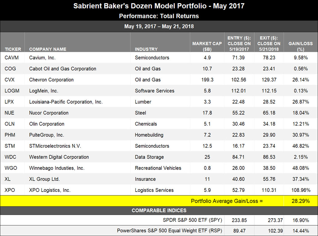Click the title 'Sabrient Baker's Dozen Model Portfolio - May 2017'
Viewport: 318px width, 236px height.
(x=159, y=6)
